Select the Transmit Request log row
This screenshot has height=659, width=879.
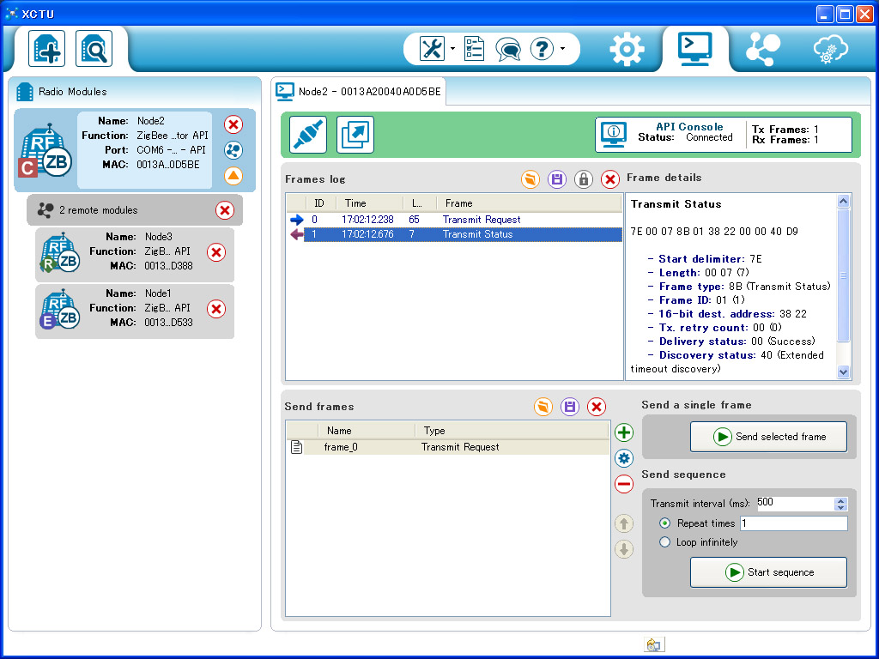(x=454, y=220)
